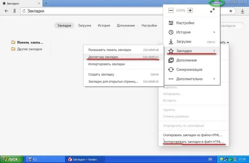
Task: Switch to Настройки page tab
Action: (x=149, y=26)
